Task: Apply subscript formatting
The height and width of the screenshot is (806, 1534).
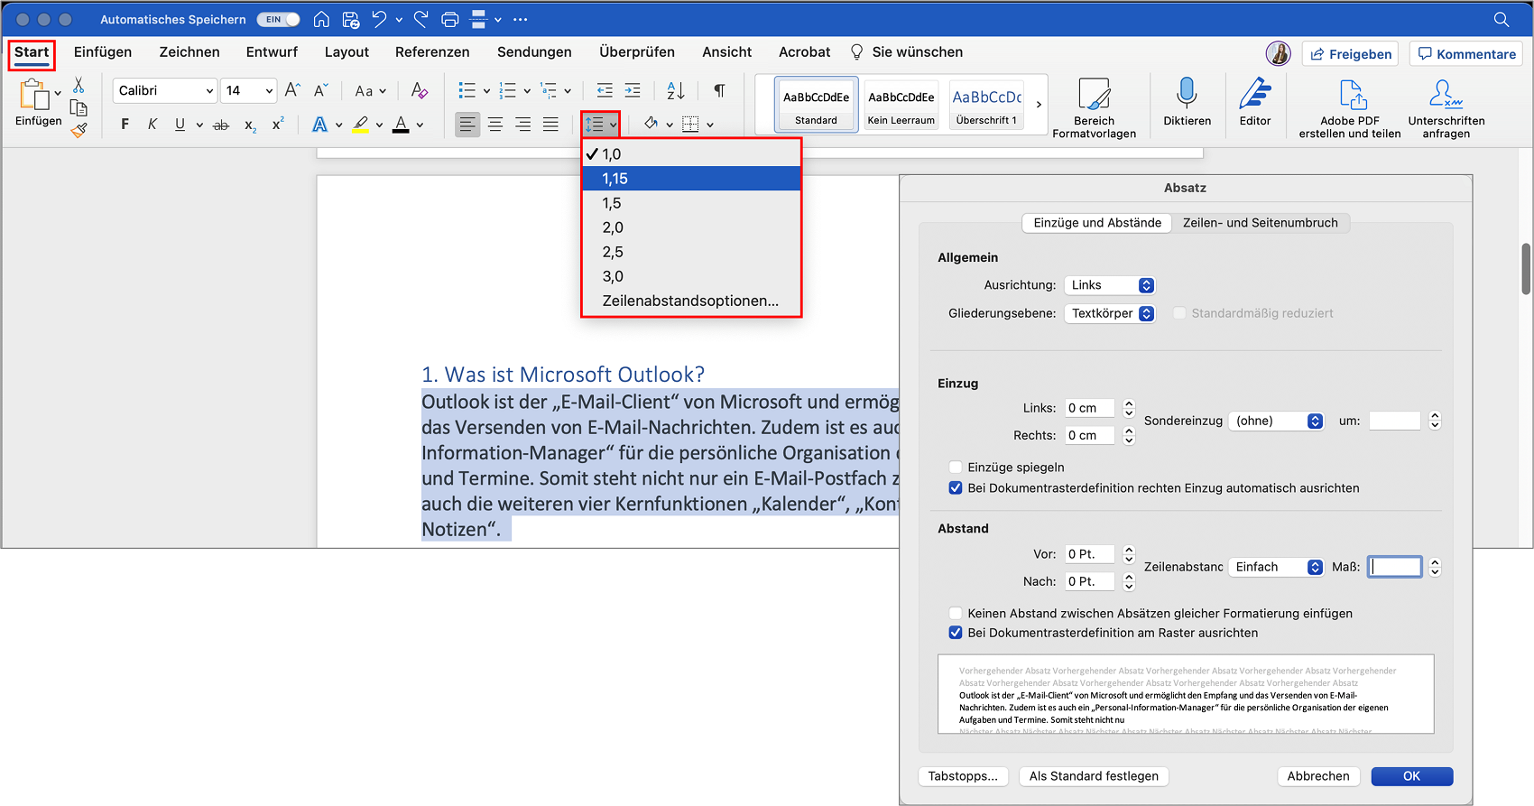Action: point(250,125)
